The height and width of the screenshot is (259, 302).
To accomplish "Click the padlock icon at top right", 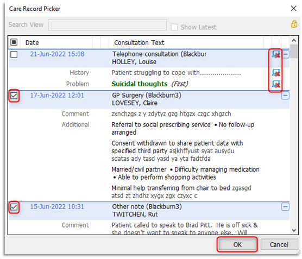I will click(294, 24).
